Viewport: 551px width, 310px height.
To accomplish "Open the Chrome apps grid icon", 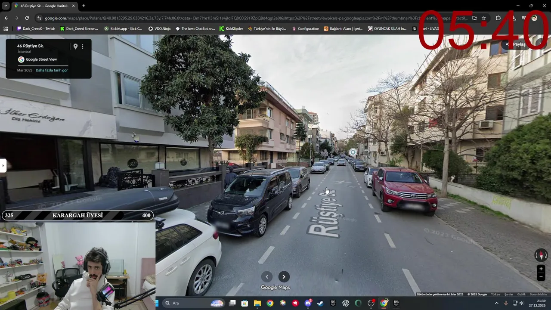I will coord(6,29).
